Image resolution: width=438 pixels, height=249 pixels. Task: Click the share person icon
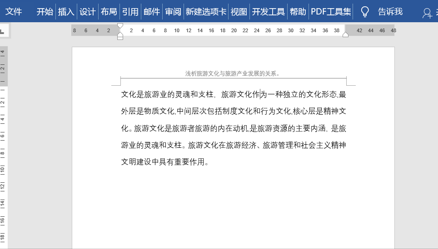427,13
